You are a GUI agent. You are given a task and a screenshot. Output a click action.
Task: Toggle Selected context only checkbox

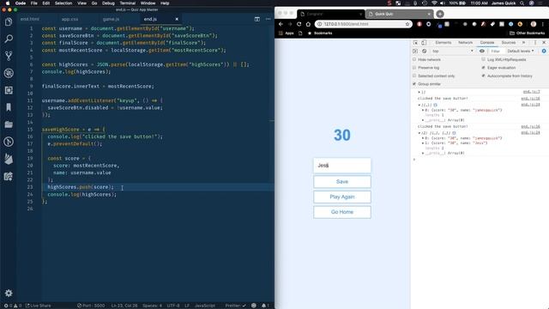414,76
